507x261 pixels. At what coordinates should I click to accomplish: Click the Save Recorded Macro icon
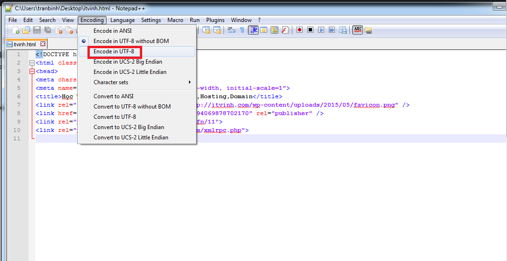pyautogui.click(x=343, y=30)
